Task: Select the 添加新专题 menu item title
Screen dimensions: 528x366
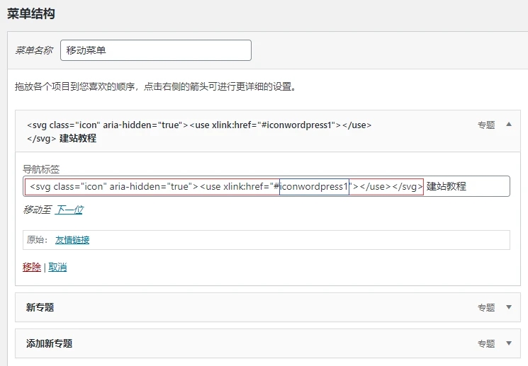Action: 49,343
